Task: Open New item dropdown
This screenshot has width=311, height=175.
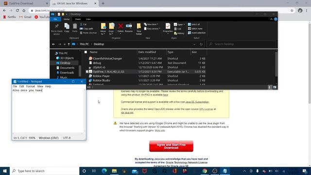Action: (151, 24)
